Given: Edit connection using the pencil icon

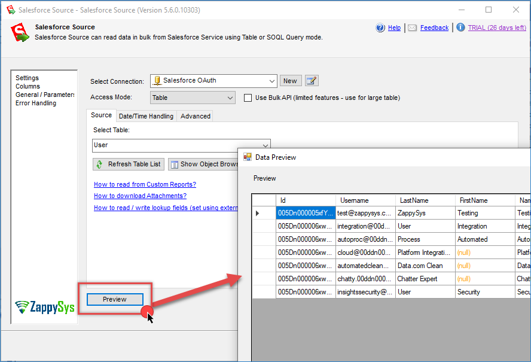Looking at the screenshot, I should [312, 81].
